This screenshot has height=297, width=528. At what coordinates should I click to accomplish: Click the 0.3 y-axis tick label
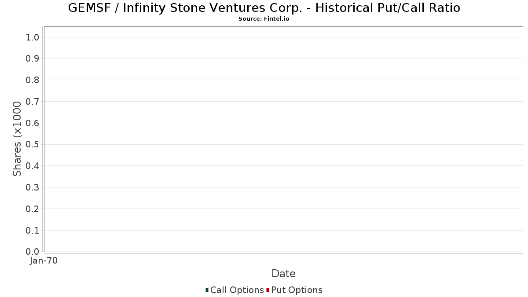click(33, 187)
